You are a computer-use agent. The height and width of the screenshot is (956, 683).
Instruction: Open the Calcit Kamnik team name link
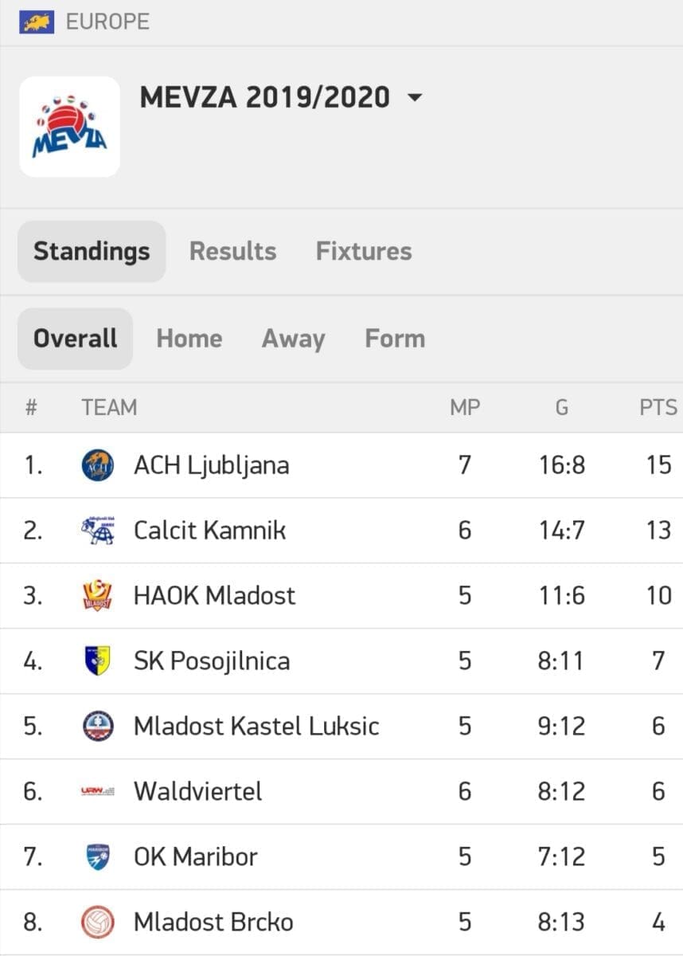(x=209, y=531)
